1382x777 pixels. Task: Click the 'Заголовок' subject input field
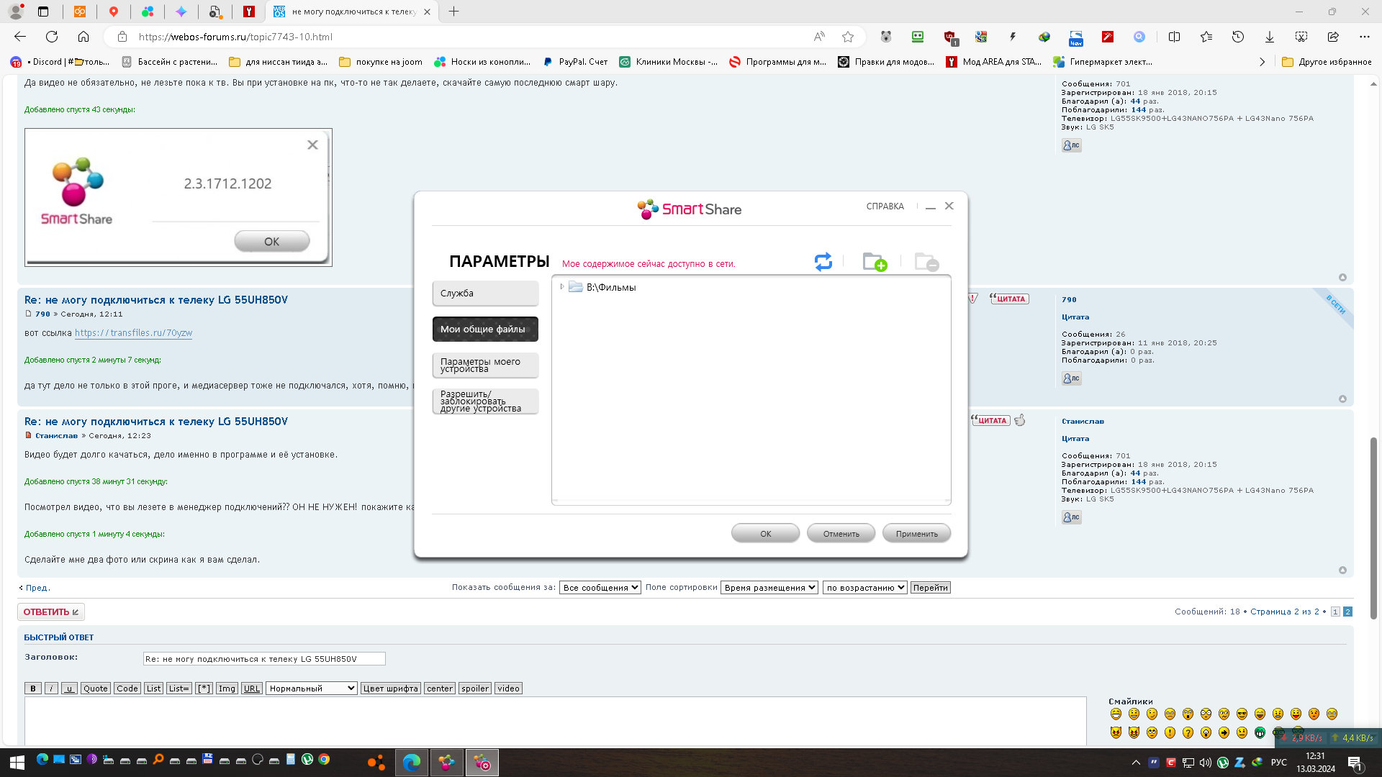tap(263, 659)
